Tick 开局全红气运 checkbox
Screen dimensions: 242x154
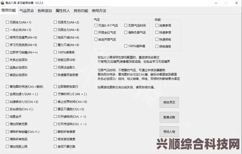pos(96,32)
